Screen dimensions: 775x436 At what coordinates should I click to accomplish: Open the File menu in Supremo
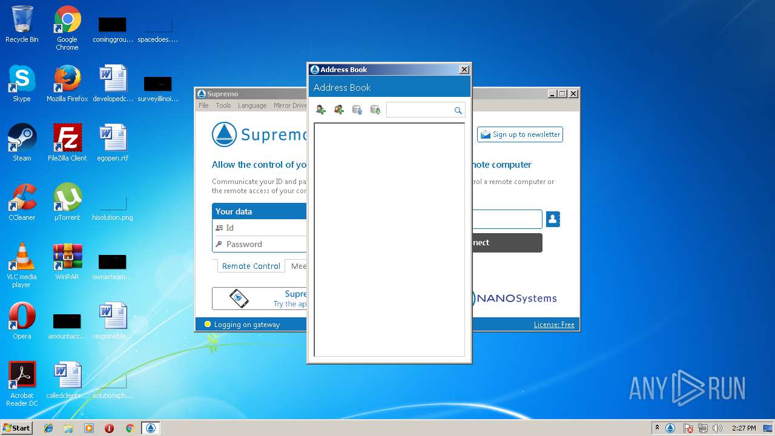(x=203, y=105)
